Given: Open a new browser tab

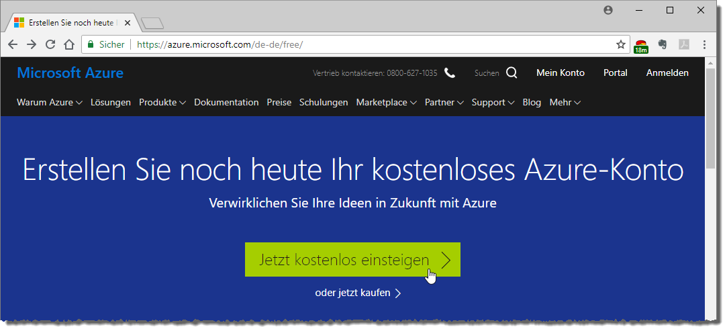Looking at the screenshot, I should [x=152, y=23].
